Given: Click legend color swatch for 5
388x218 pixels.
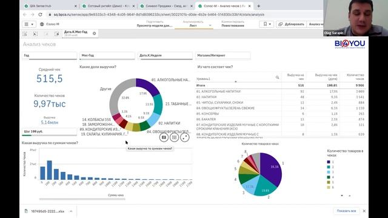Looking at the screenshot, I should tap(329, 182).
